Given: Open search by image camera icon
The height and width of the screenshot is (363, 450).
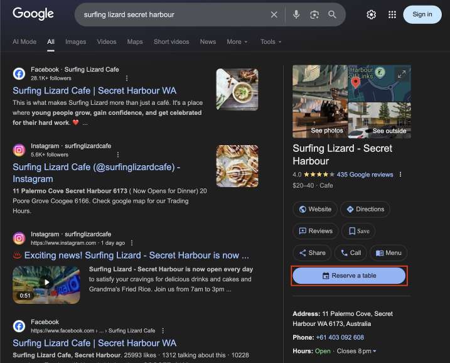Looking at the screenshot, I should [314, 14].
